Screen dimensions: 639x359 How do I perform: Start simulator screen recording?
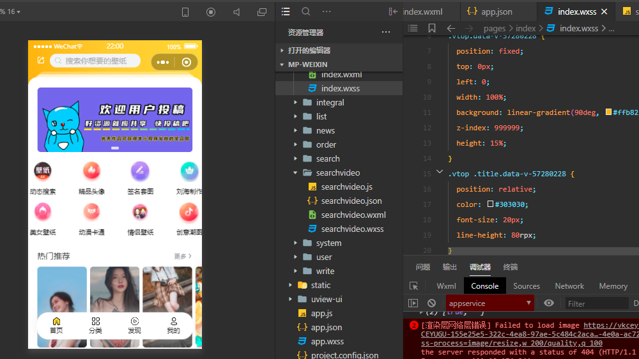pos(211,12)
